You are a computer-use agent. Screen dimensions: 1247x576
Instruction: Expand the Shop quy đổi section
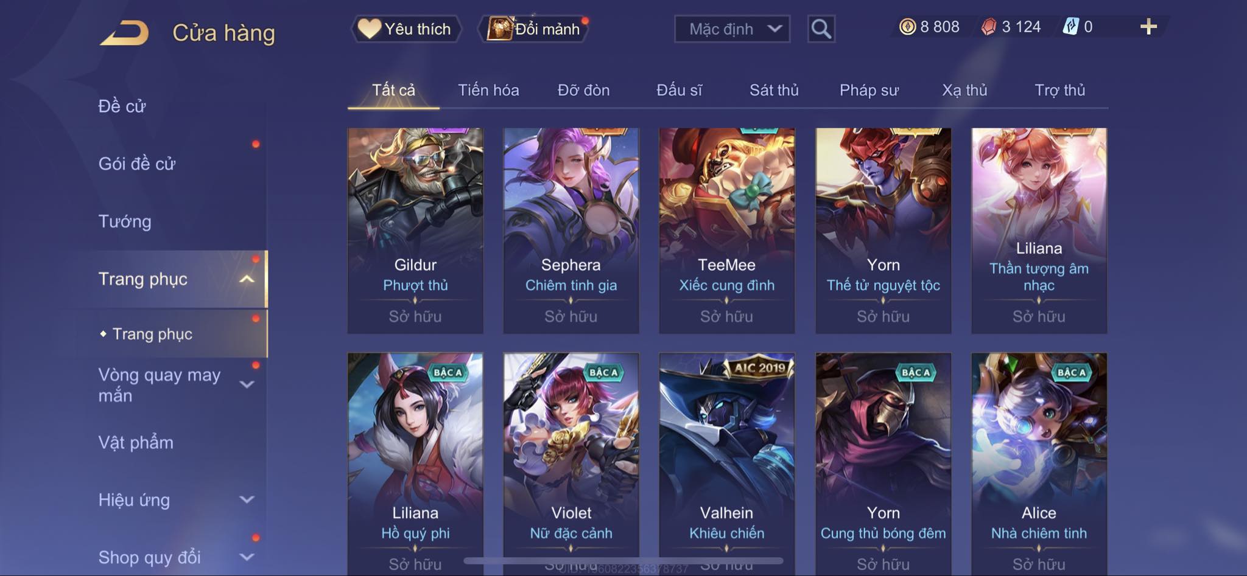coord(247,557)
